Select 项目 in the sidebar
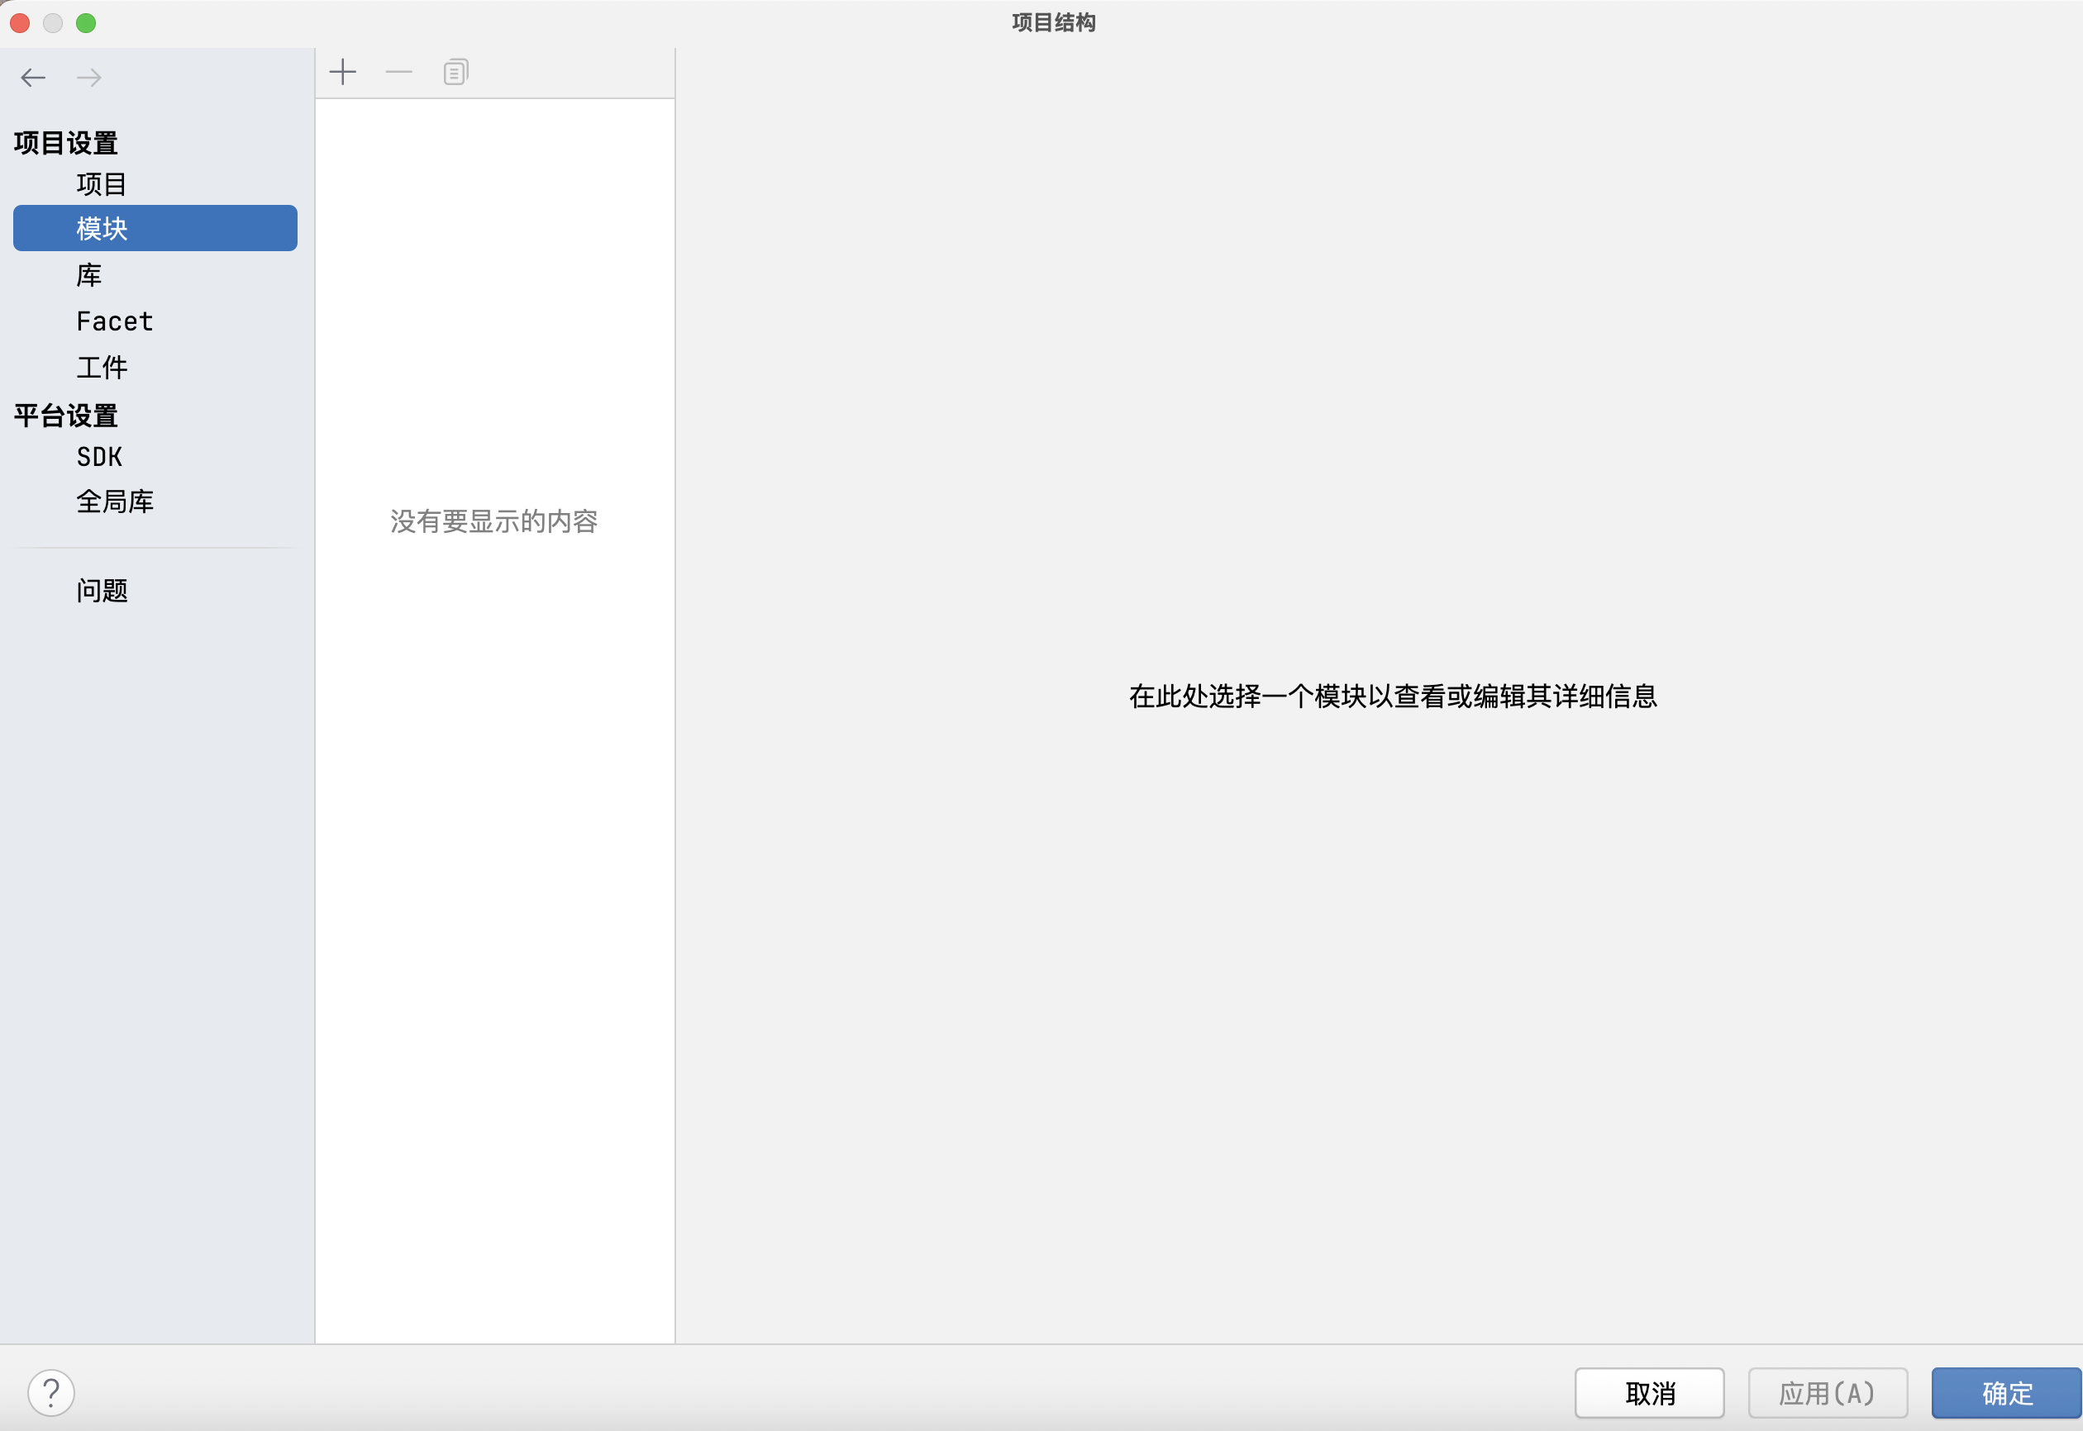2083x1431 pixels. pos(102,183)
